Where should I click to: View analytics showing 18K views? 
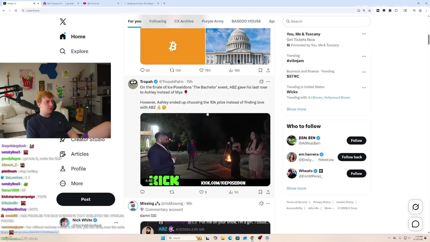tap(234, 70)
